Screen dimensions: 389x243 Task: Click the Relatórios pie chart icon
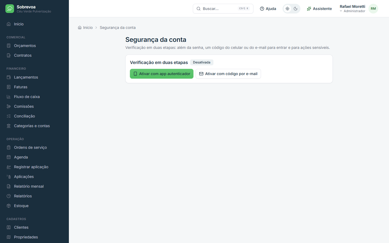coord(9,196)
